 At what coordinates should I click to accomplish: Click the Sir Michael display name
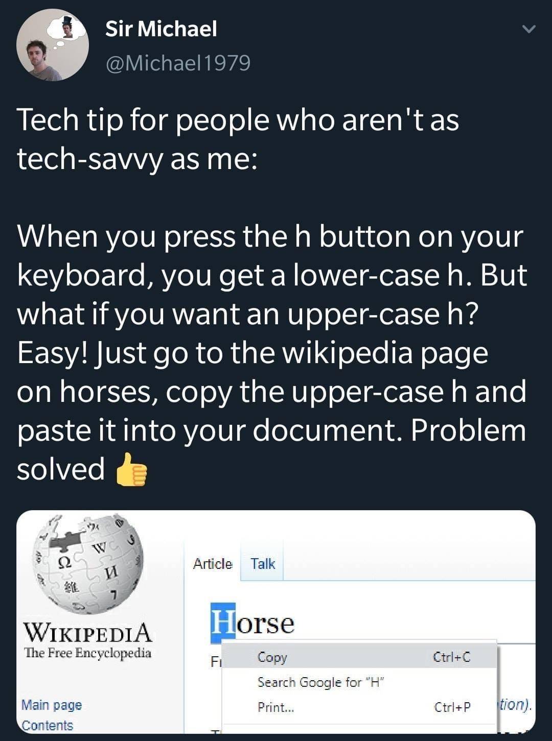click(161, 29)
